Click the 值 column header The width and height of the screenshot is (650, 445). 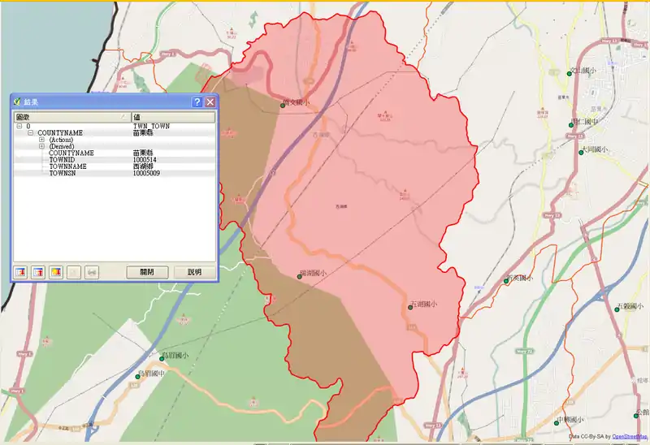pos(172,118)
